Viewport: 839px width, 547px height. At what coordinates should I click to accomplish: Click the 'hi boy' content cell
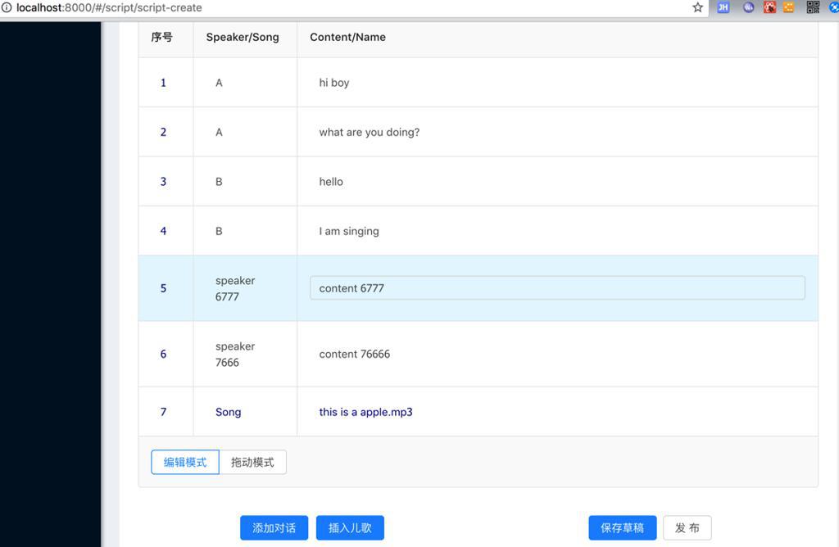[334, 83]
